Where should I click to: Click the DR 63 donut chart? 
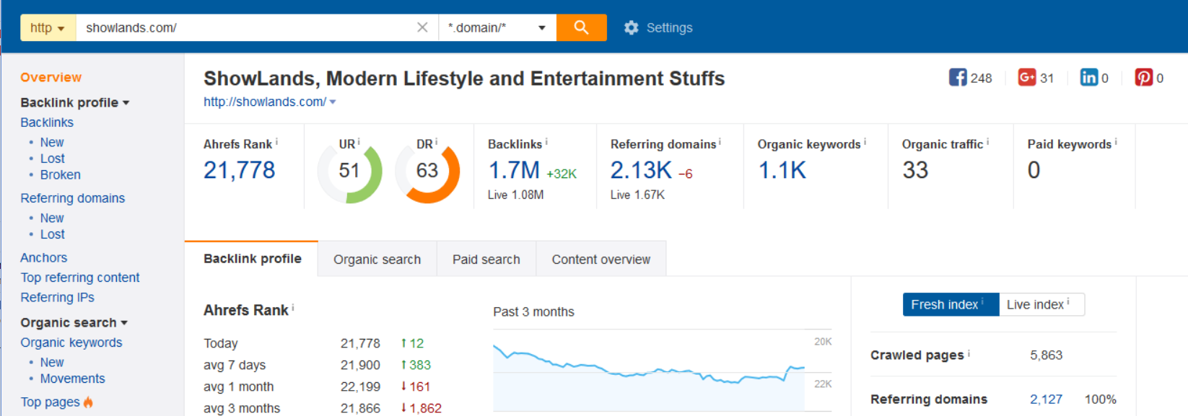(x=427, y=172)
